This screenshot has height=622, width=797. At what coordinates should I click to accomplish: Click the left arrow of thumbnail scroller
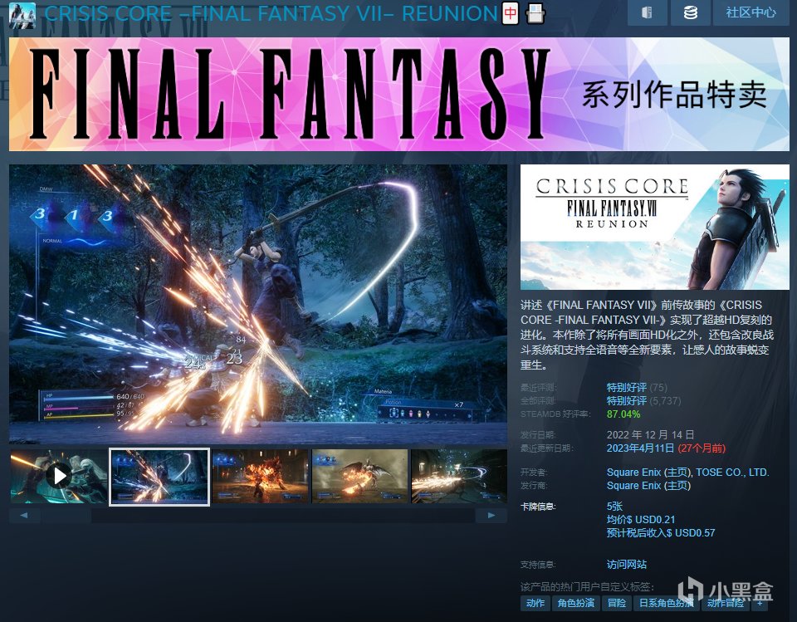tap(24, 515)
